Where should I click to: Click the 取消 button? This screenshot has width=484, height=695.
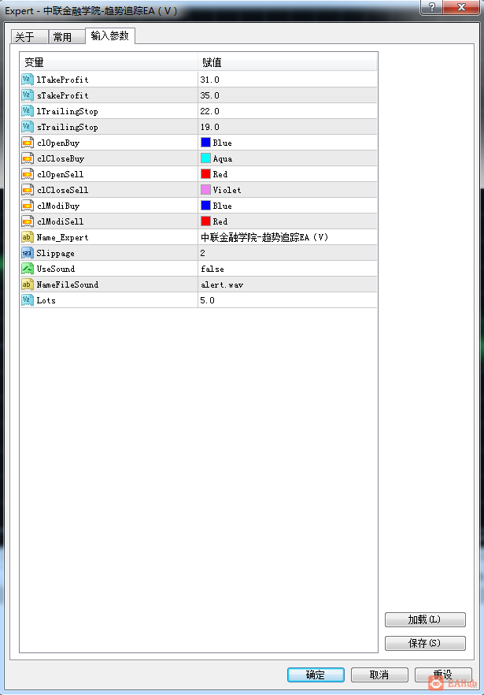(x=379, y=675)
